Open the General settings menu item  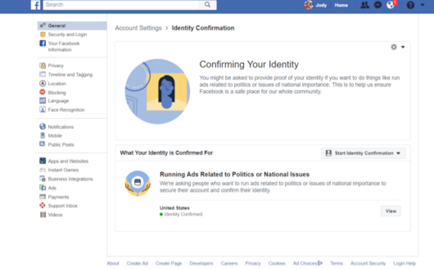72,25
